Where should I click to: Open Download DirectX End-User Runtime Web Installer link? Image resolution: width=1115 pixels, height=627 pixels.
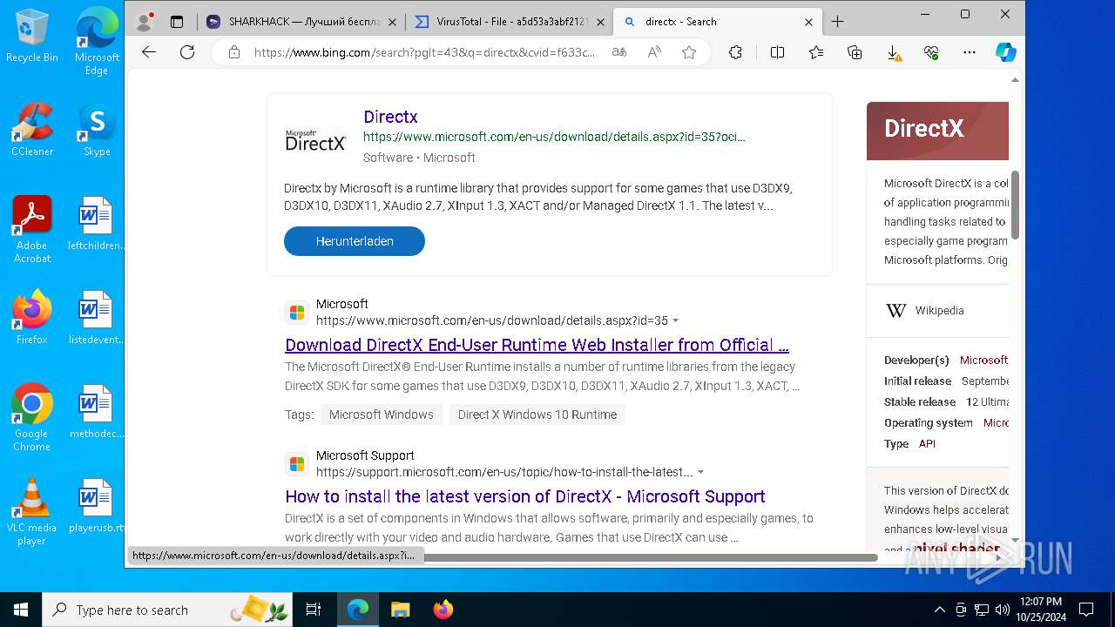point(537,345)
